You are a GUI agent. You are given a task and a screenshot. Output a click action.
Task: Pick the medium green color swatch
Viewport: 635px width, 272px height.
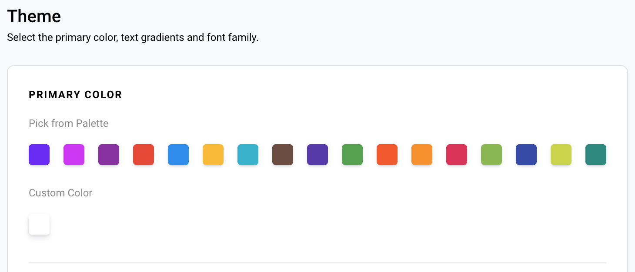[x=352, y=155]
